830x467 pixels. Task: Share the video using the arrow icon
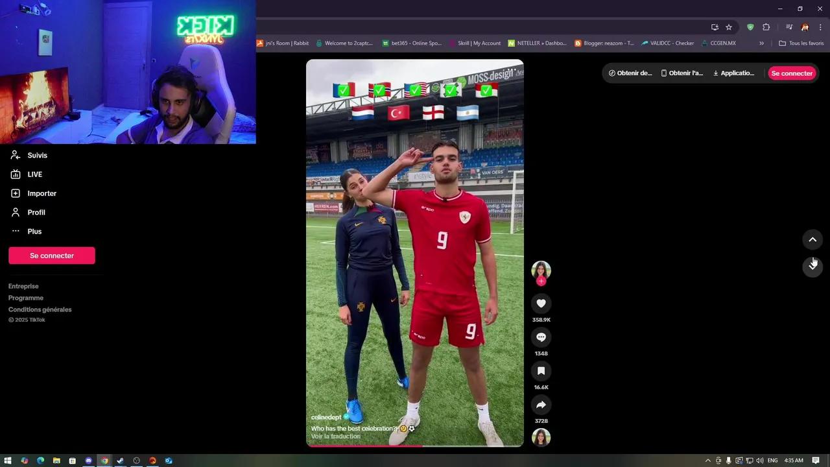(541, 405)
